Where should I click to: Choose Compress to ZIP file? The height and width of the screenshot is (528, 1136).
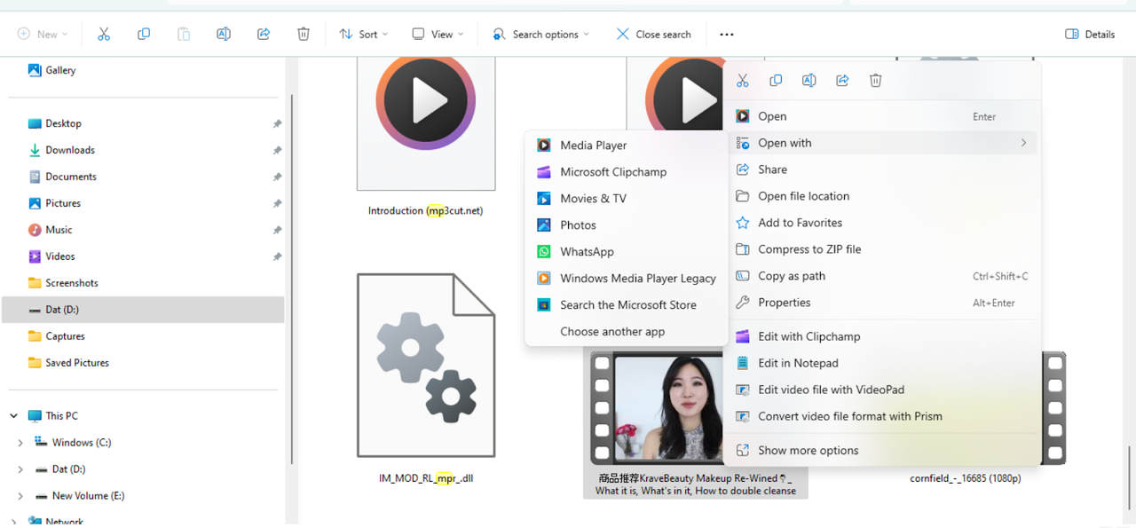(883, 249)
